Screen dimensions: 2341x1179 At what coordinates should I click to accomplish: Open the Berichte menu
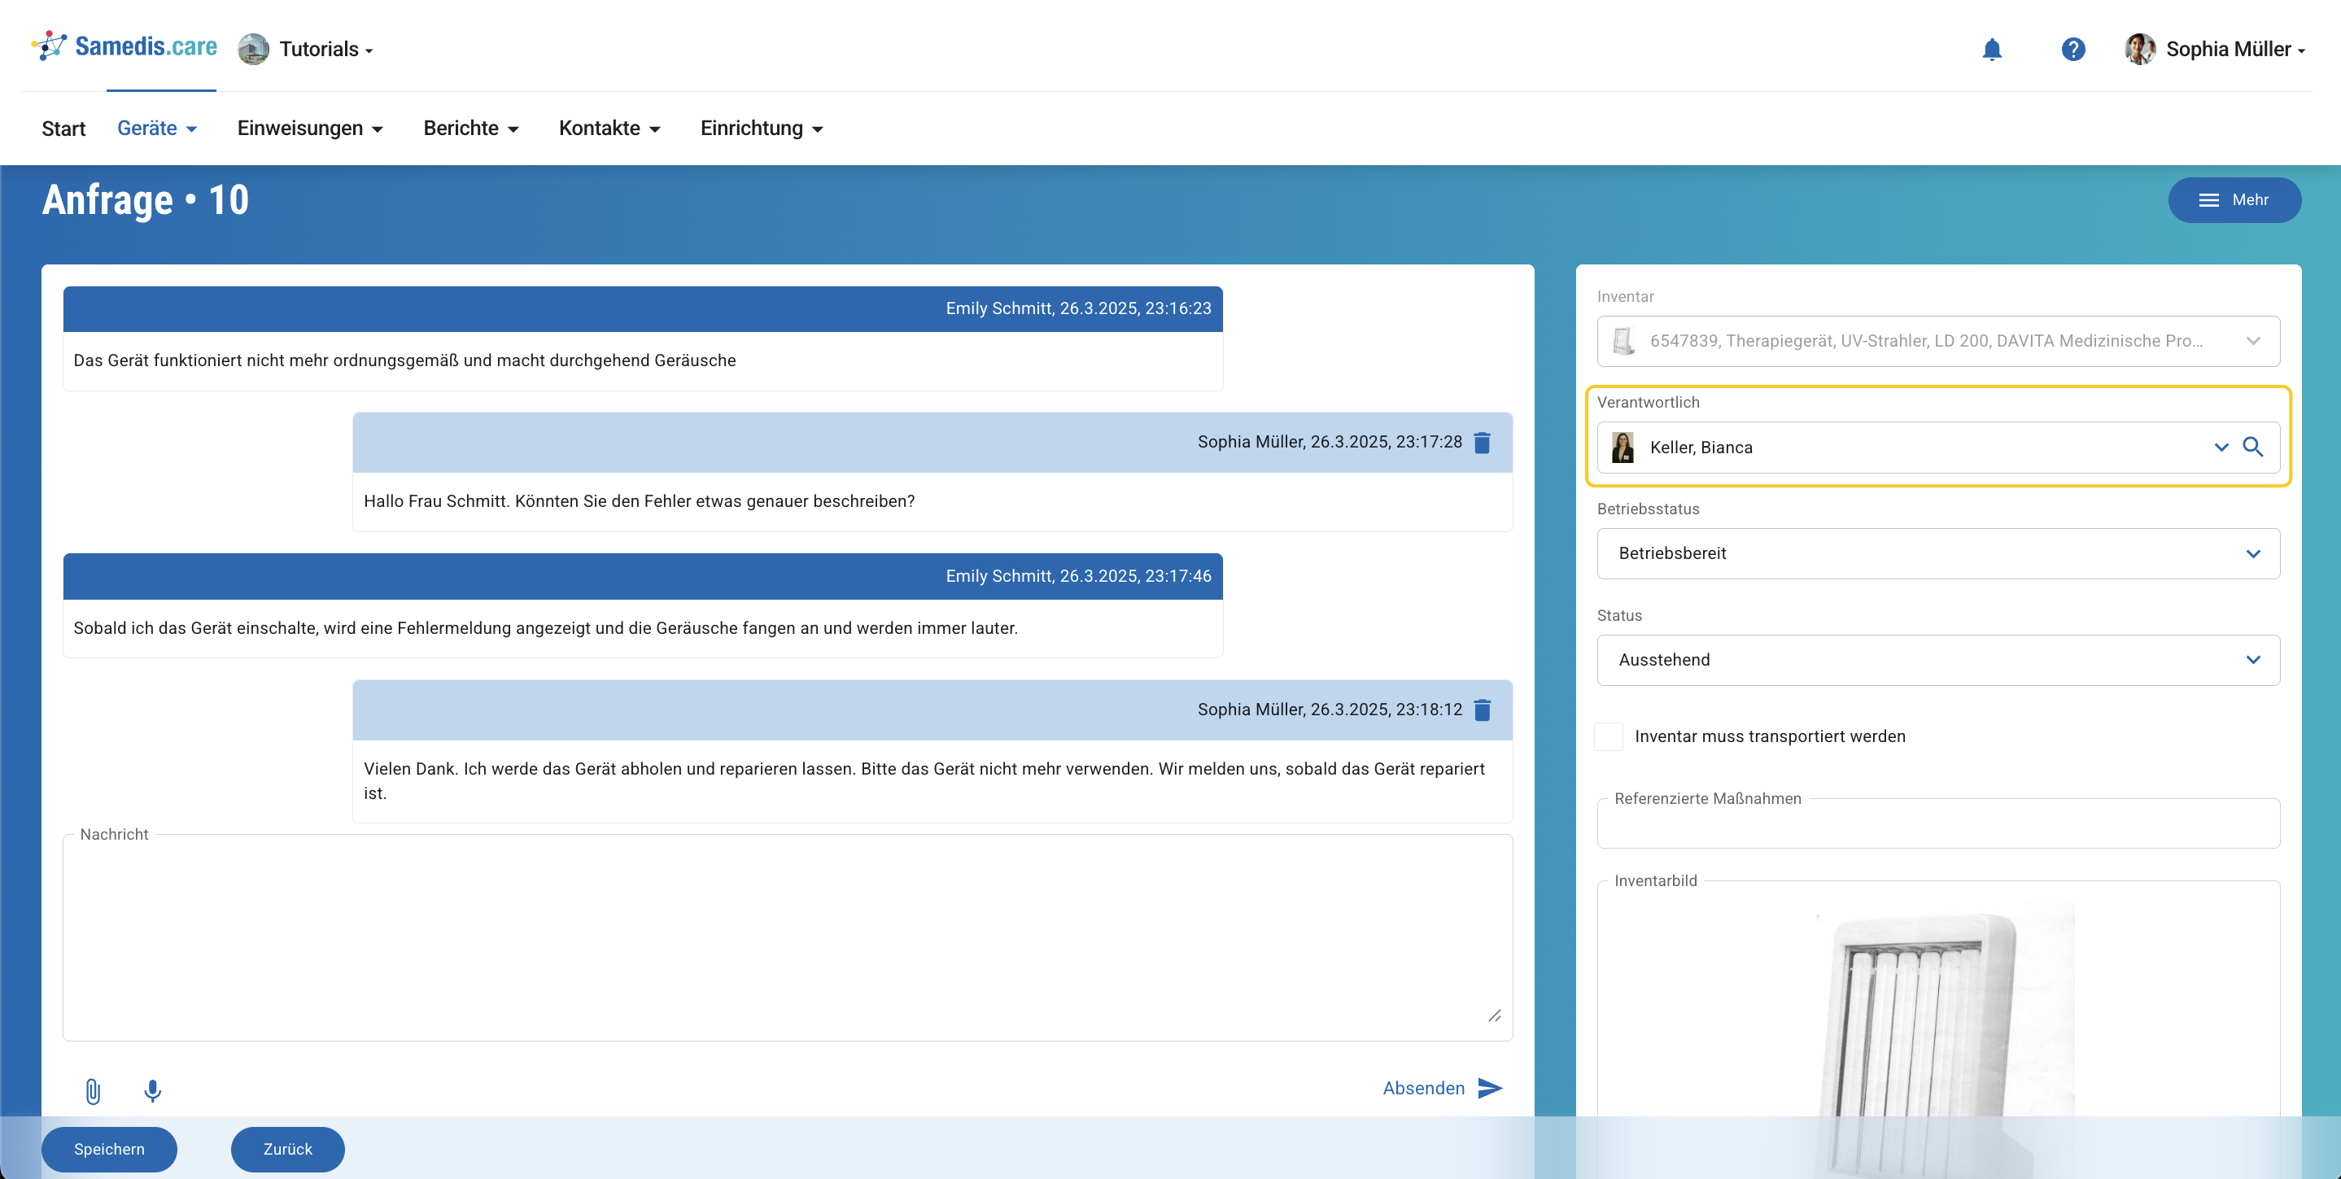point(471,129)
